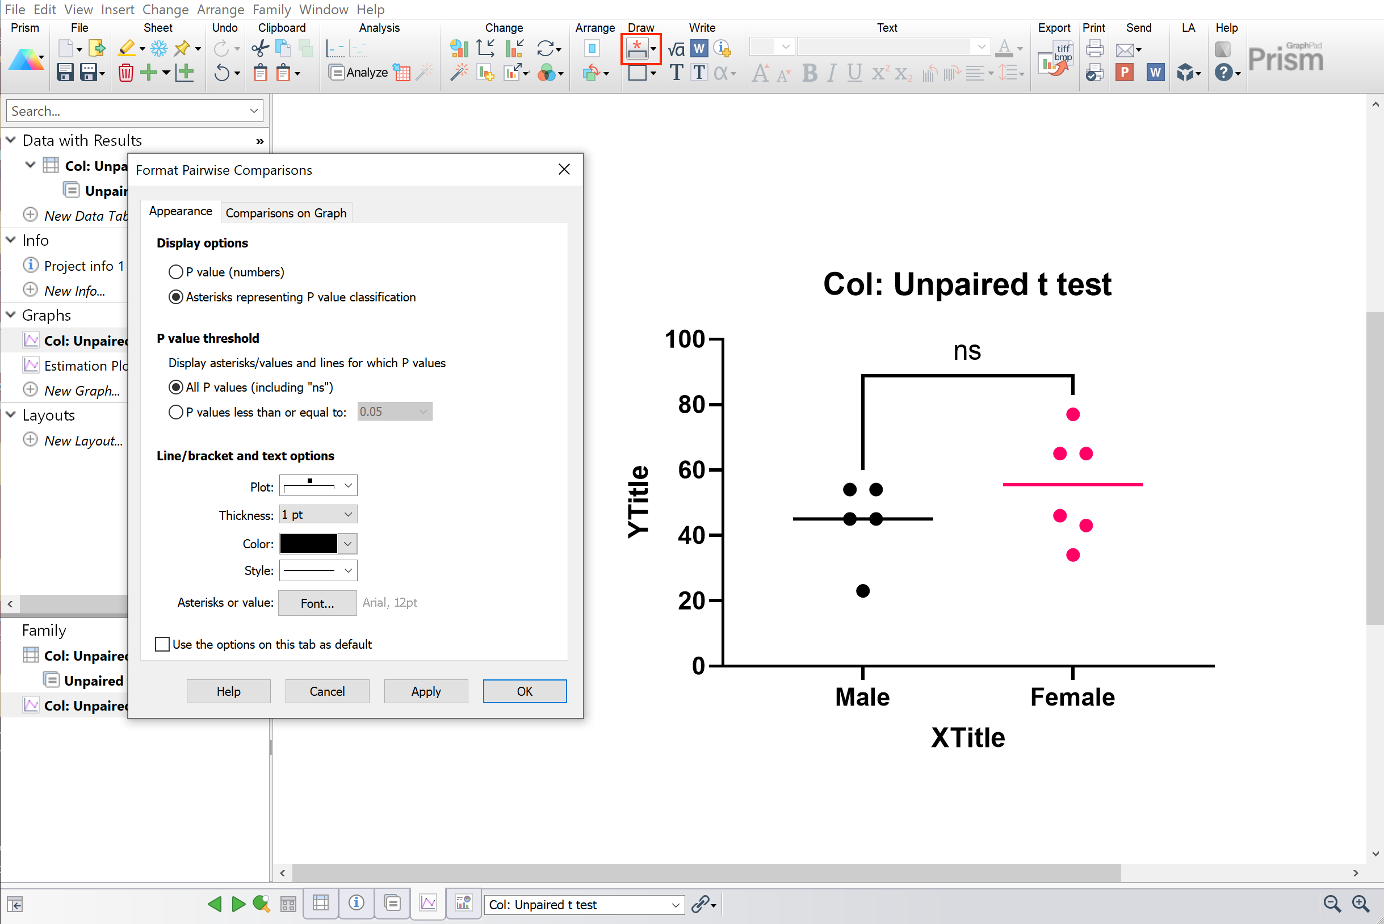Switch to Appearance tab
1384x924 pixels.
pos(179,212)
